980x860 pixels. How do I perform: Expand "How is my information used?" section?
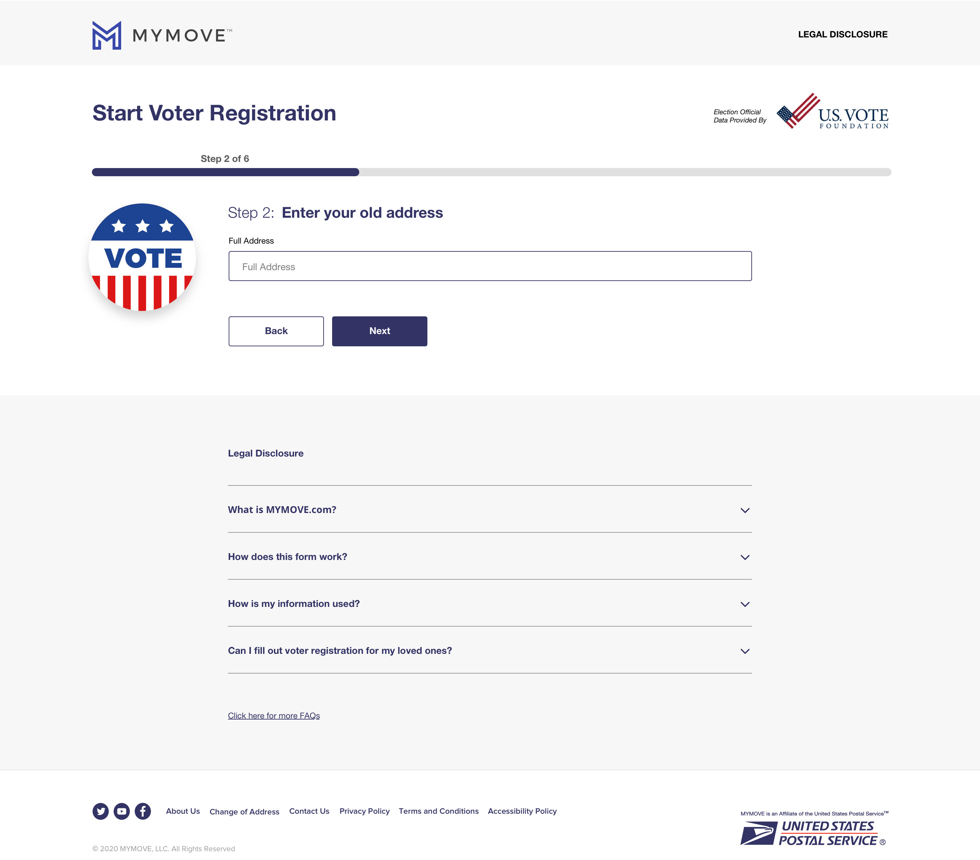(490, 603)
